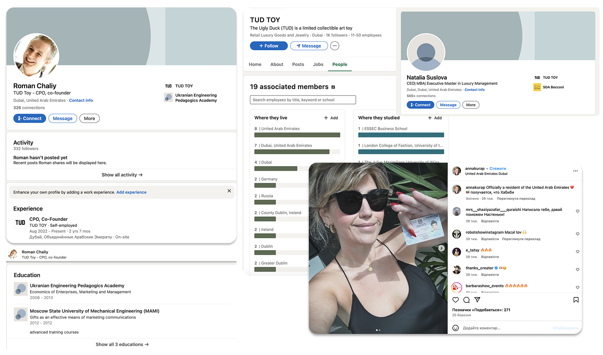Open the emoji picker in comment field

pyautogui.click(x=456, y=328)
